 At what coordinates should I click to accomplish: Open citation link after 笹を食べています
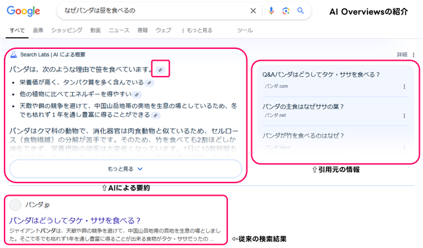coord(160,70)
